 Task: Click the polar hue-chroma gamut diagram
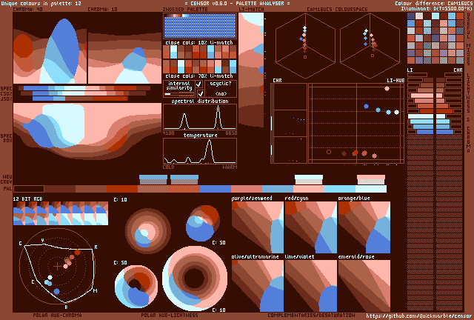(58, 266)
